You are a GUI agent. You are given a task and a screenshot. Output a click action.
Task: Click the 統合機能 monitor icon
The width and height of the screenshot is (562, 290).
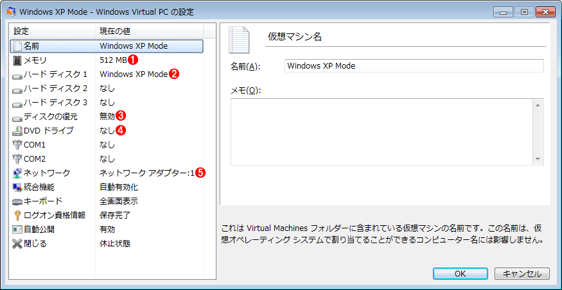click(x=17, y=187)
